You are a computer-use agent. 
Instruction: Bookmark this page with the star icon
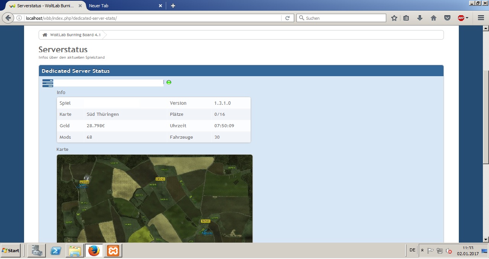click(394, 18)
